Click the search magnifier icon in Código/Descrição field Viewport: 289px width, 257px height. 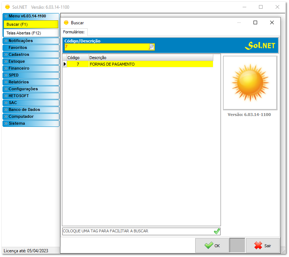[151, 47]
